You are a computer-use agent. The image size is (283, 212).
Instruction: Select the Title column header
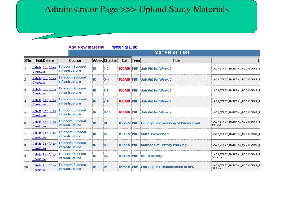pos(176,60)
